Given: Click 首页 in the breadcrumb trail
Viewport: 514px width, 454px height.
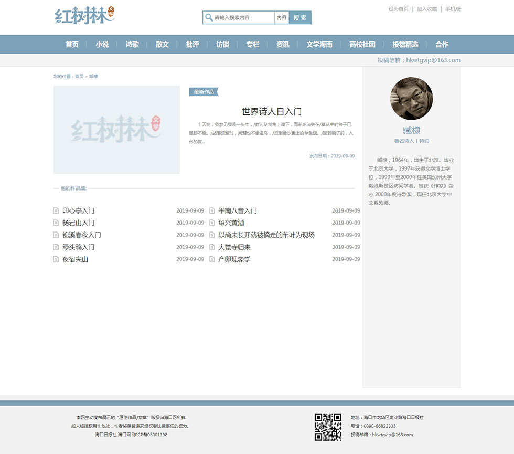Looking at the screenshot, I should tap(79, 77).
